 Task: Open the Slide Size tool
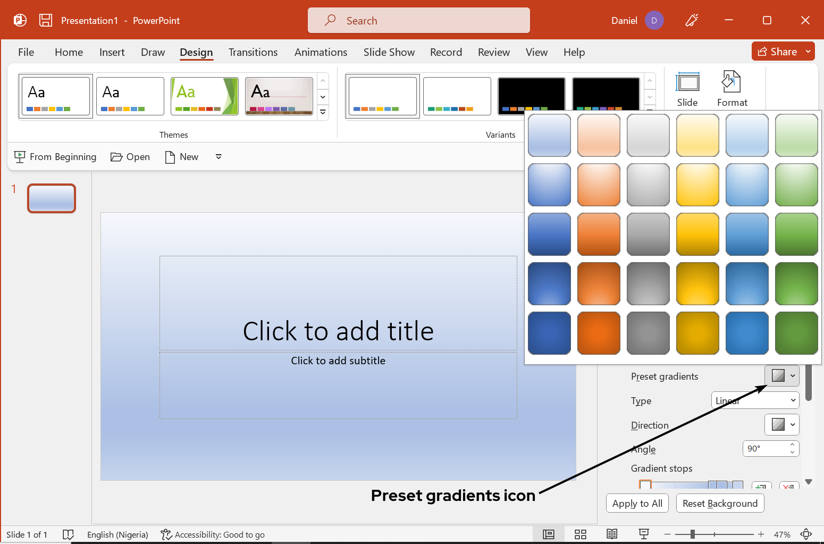[687, 89]
